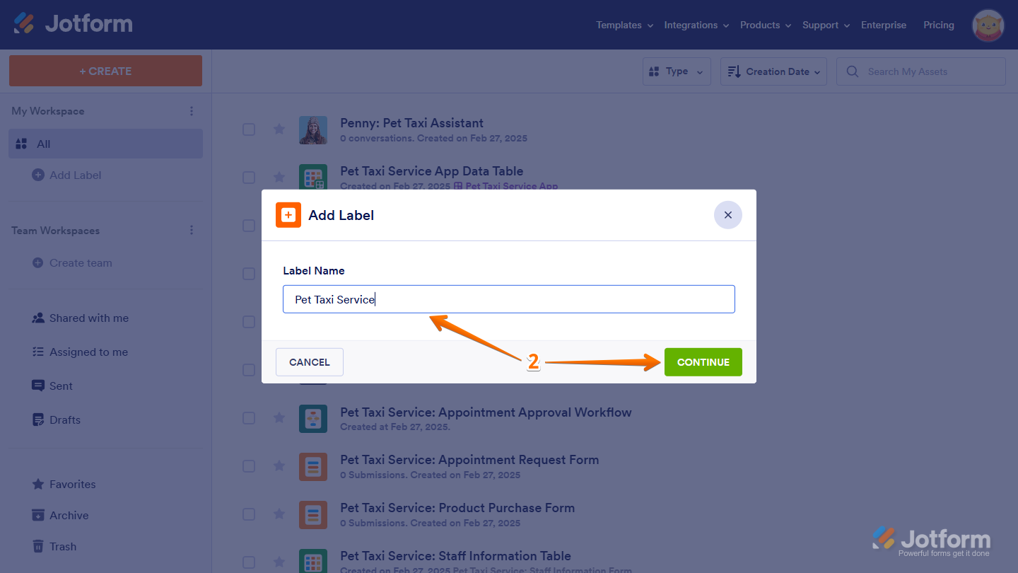Open the user avatar profile menu
The width and height of the screenshot is (1018, 573).
coord(988,25)
